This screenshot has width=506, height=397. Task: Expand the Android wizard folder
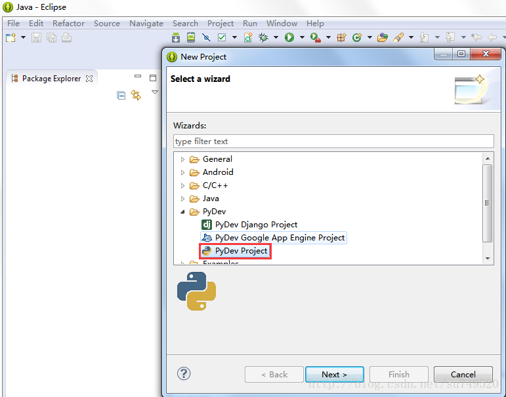click(x=182, y=172)
